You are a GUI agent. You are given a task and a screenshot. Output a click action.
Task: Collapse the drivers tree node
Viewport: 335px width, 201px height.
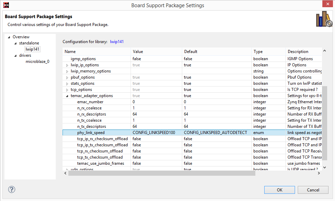click(15, 56)
